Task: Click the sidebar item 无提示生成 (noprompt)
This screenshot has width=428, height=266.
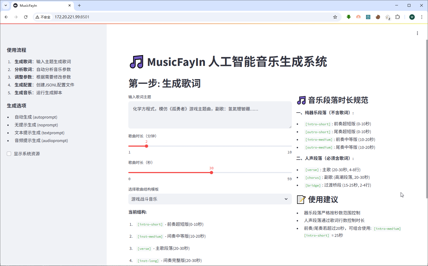Action: click(36, 125)
